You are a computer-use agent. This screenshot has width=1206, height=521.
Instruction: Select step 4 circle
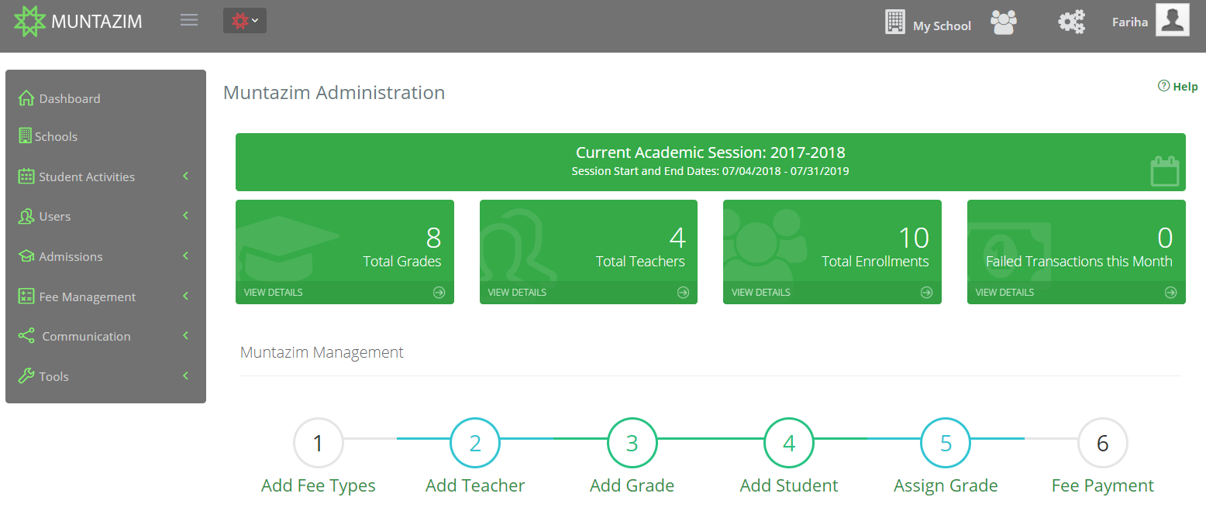[x=789, y=443]
